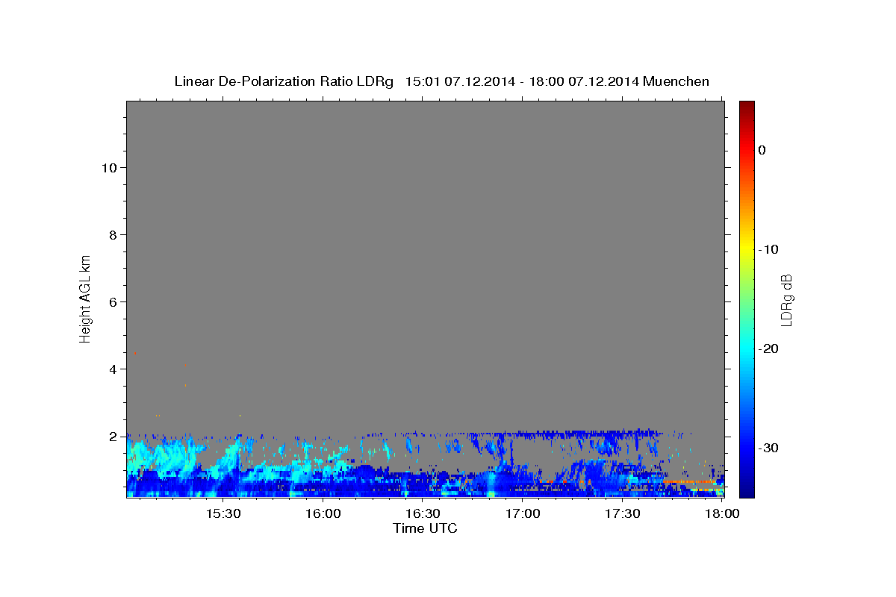
Task: Click the colorbar value label -20
Action: click(768, 348)
